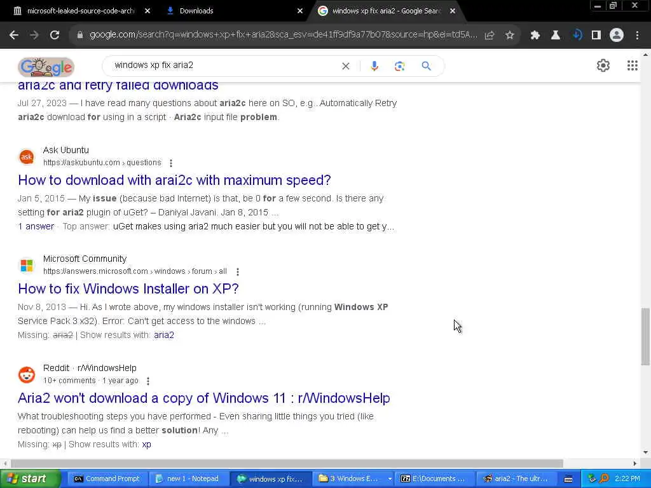The height and width of the screenshot is (488, 651).
Task: Show results with aria2 link
Action: pyautogui.click(x=163, y=335)
